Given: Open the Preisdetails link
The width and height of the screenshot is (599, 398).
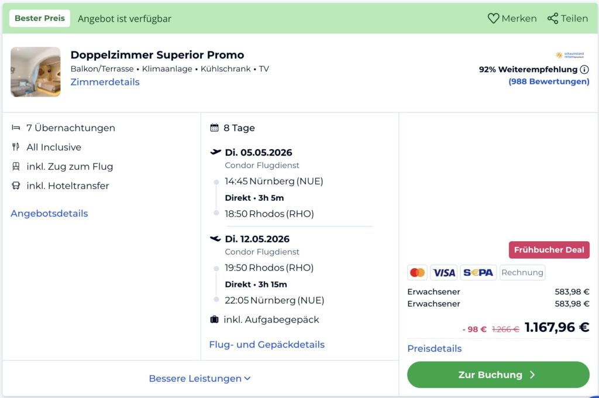Looking at the screenshot, I should point(434,348).
